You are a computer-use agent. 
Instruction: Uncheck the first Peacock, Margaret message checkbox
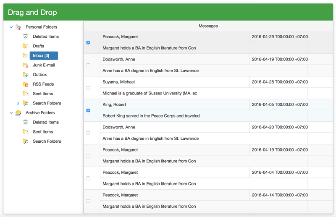point(88,42)
